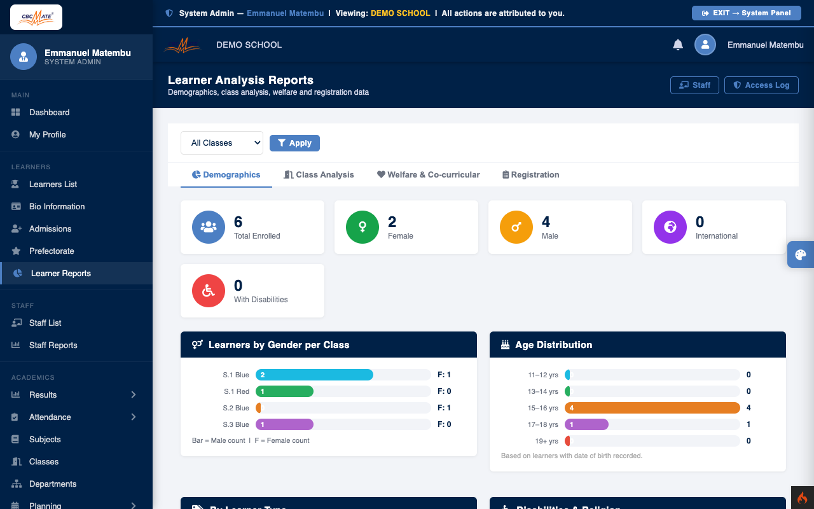Expand the Attendance submenu chevron
This screenshot has width=814, height=509.
(x=134, y=417)
